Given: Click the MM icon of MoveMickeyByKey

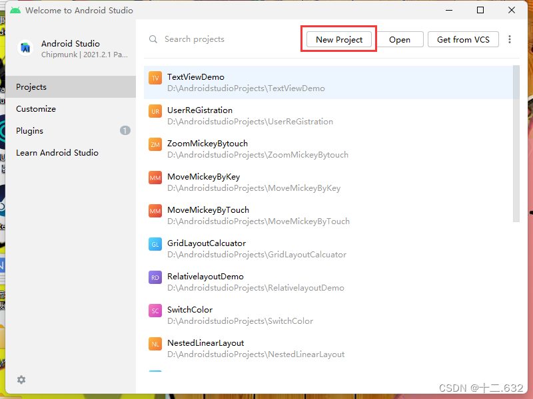Looking at the screenshot, I should coord(155,178).
